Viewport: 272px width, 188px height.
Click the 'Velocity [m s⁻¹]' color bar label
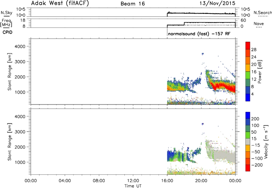click(266, 142)
